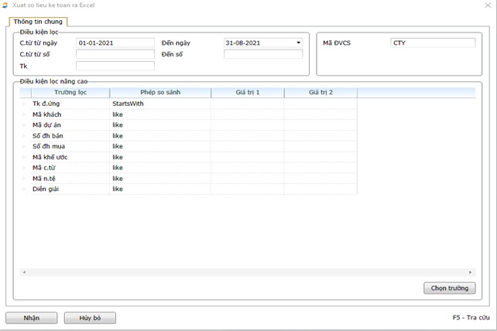Viewport: 497px width, 331px height.
Task: Click the 'Phép so sánh' column header
Action: [159, 93]
